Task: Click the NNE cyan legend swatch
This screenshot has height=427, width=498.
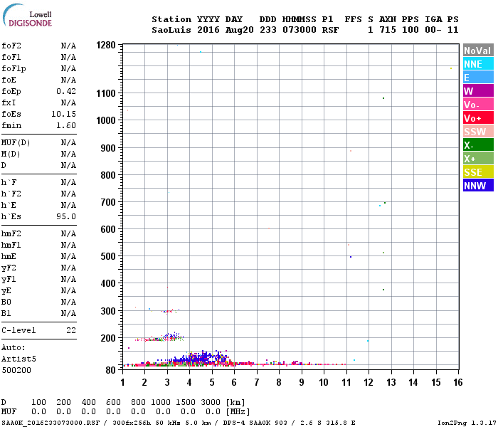Action: coord(477,64)
